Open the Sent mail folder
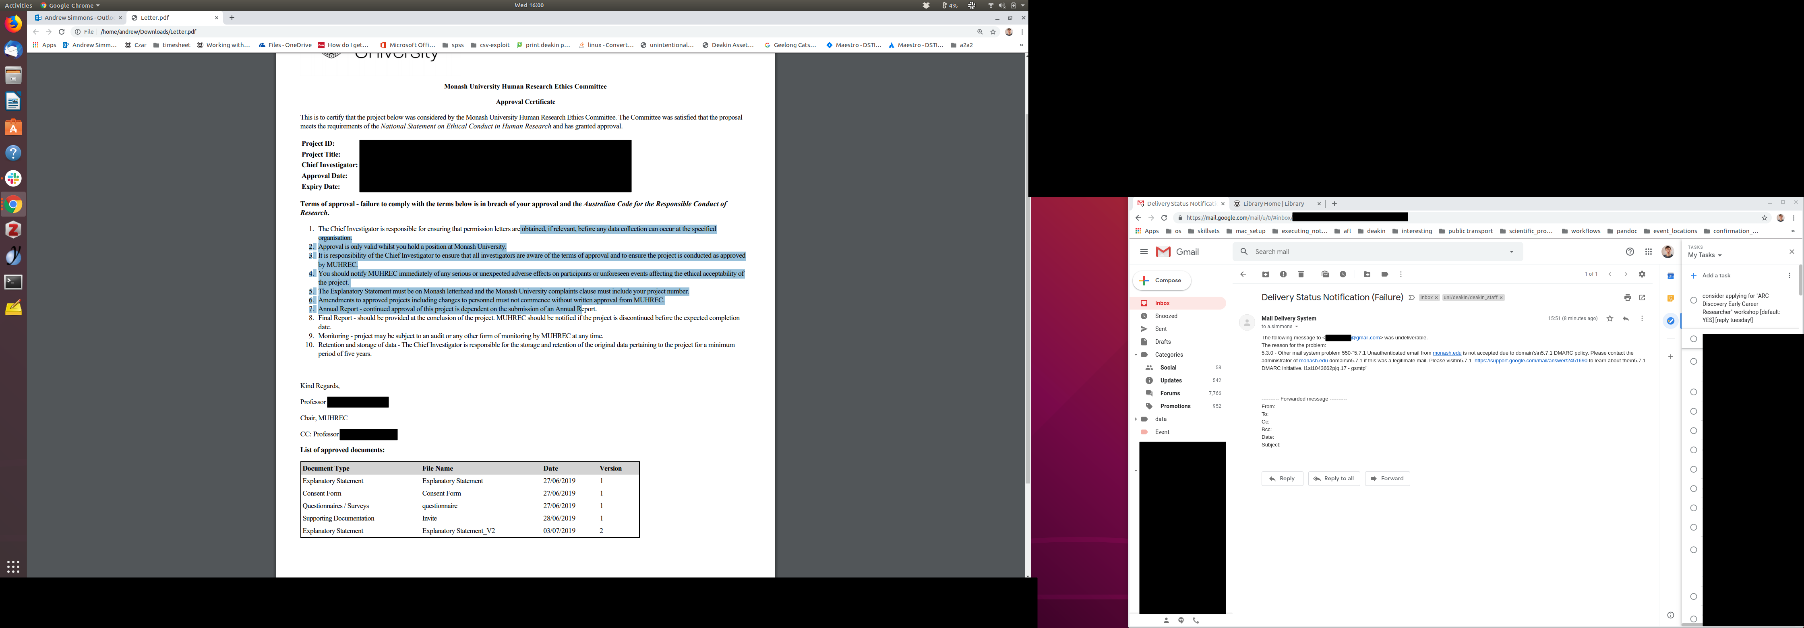 [1161, 329]
